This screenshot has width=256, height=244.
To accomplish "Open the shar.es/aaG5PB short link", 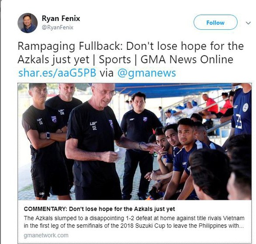I will (x=57, y=73).
